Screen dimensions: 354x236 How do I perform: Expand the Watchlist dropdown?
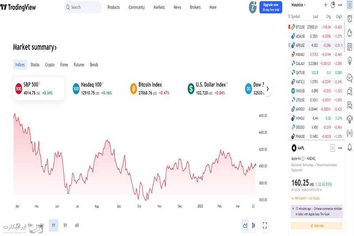[x=298, y=5]
